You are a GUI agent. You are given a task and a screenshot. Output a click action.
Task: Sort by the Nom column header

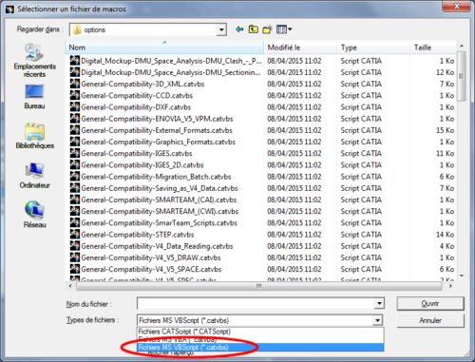(164, 48)
